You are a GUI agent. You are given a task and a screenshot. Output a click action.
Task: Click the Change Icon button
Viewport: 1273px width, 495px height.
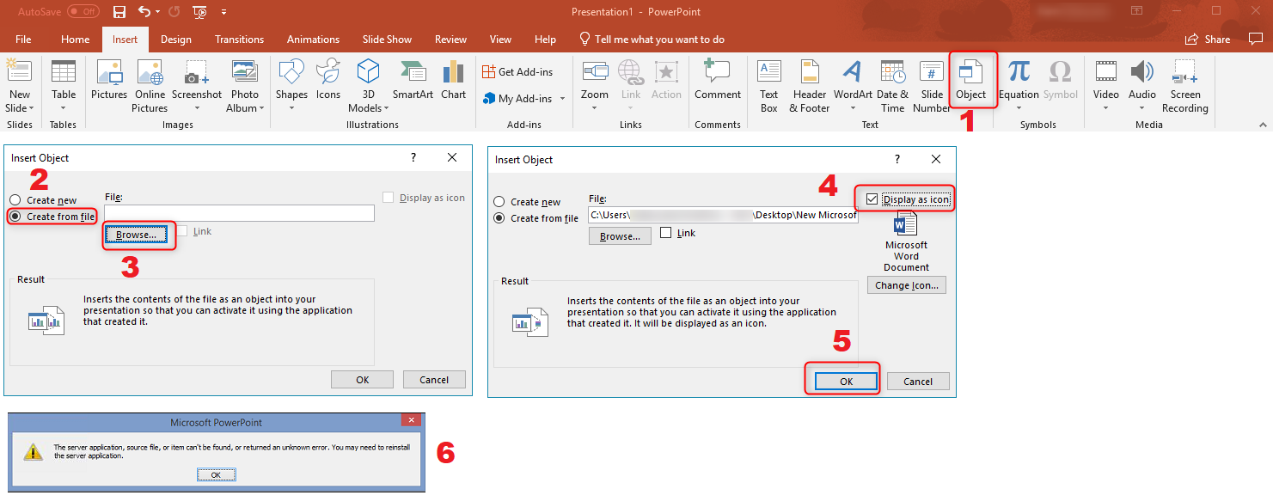click(x=907, y=285)
